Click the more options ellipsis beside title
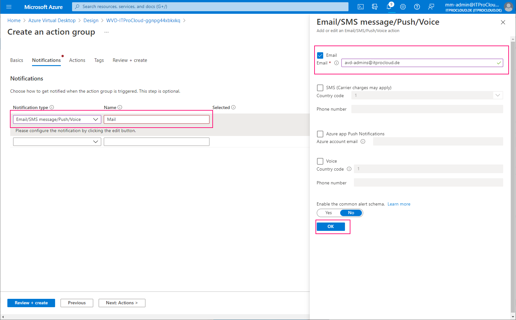This screenshot has width=516, height=320. coord(107,32)
